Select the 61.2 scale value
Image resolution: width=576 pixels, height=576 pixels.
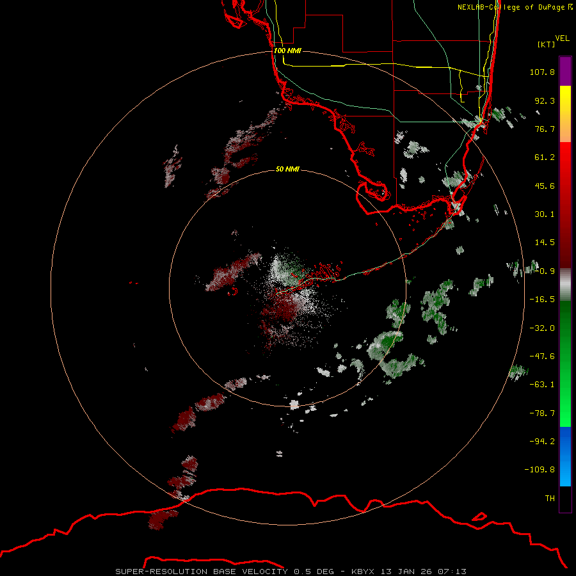coord(545,157)
